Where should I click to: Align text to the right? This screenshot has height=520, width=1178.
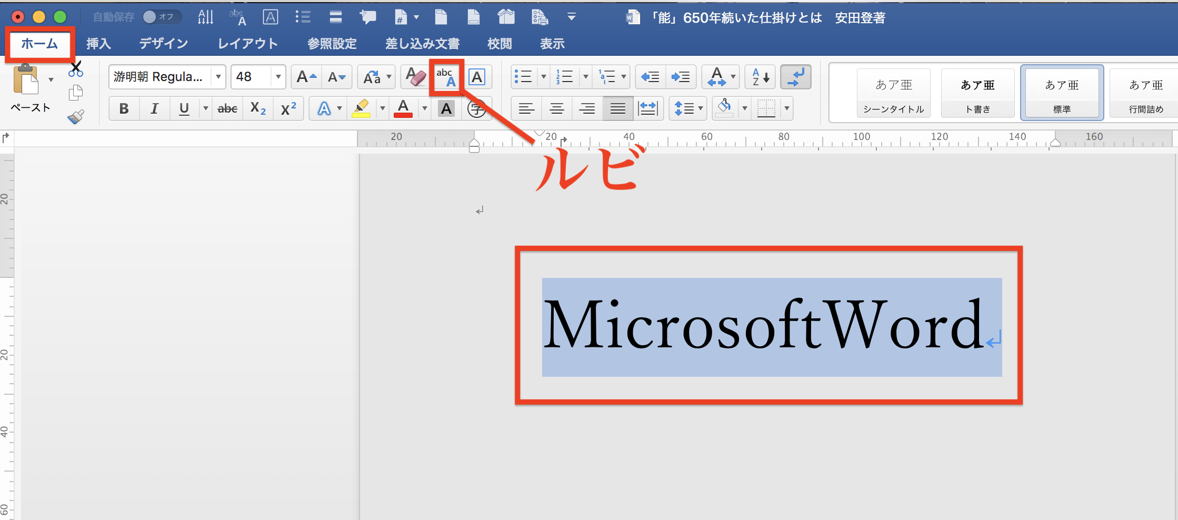pos(587,109)
